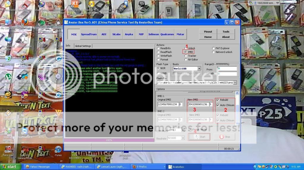Launch the iTunes desktop shortcut
Screen dimensions: 304x170
pyautogui.click(x=58, y=150)
